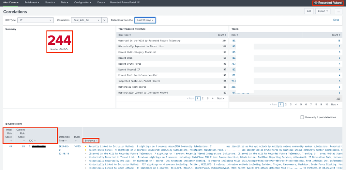Open the more options ellipsis button
The image size is (346, 170).
pyautogui.click(x=338, y=11)
